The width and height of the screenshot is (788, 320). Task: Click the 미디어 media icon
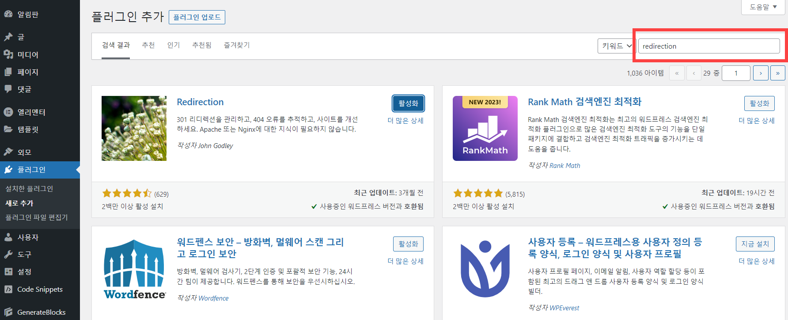pos(8,54)
